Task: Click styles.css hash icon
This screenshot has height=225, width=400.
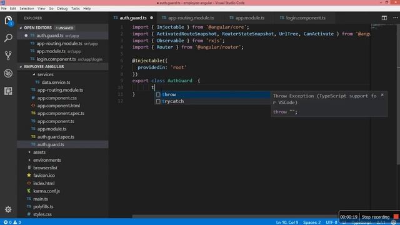Action: [x=29, y=214]
